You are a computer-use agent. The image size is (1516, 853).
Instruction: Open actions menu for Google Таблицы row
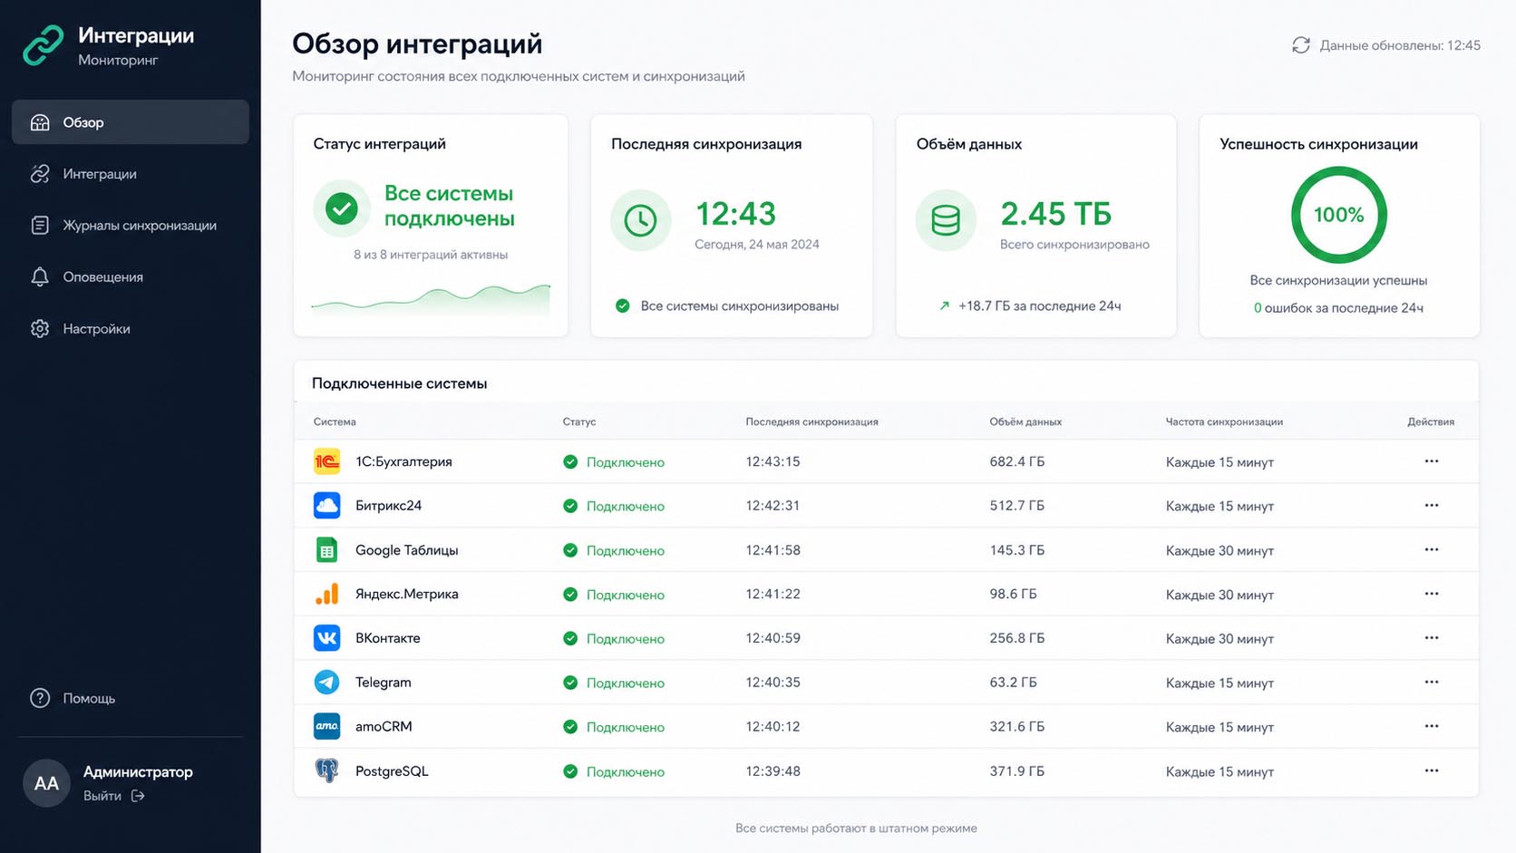pos(1432,550)
